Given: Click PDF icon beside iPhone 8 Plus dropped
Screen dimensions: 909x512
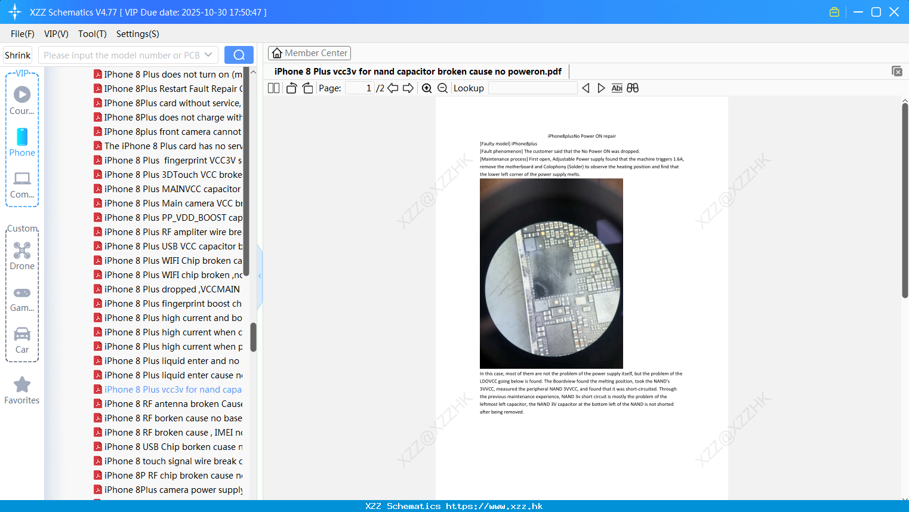Looking at the screenshot, I should point(98,289).
